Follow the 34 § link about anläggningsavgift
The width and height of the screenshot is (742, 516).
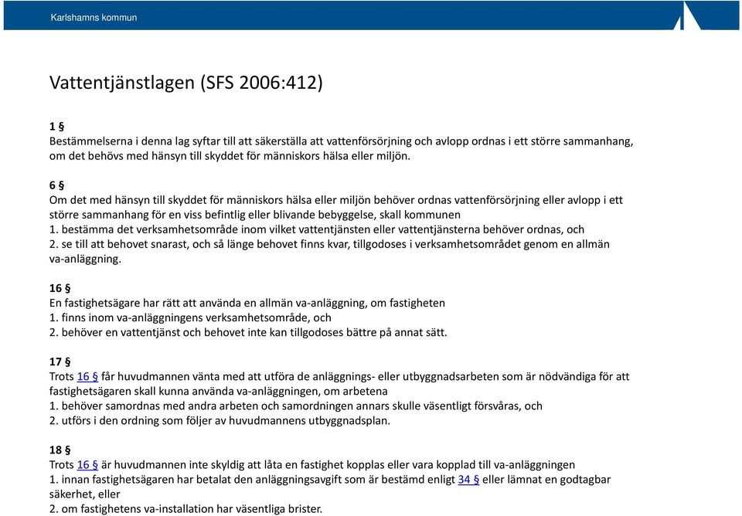(x=468, y=479)
